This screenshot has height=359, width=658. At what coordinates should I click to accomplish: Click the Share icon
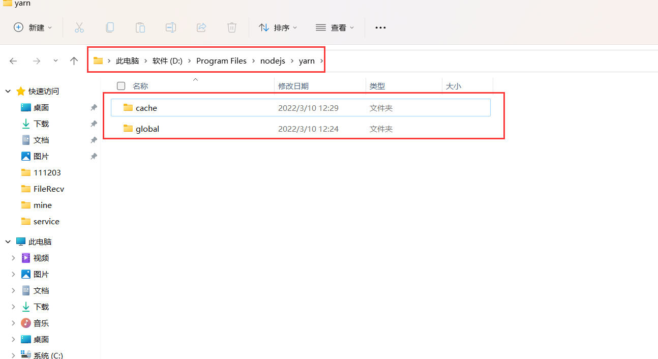tap(201, 27)
